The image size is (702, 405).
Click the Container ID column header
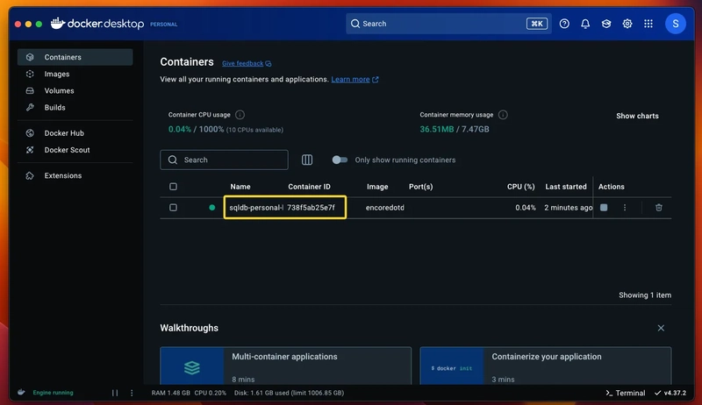pos(310,187)
